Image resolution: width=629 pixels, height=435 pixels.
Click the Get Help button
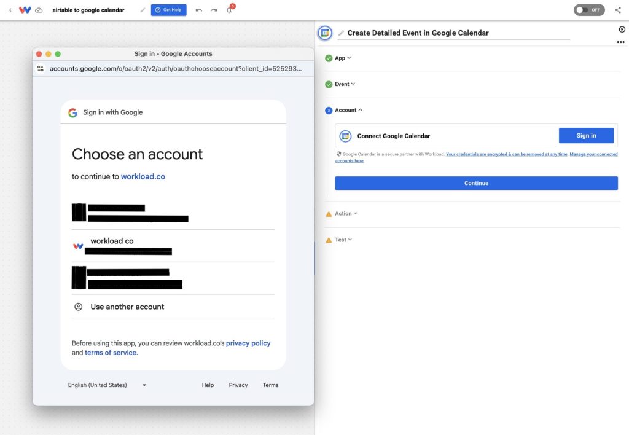[x=168, y=10]
